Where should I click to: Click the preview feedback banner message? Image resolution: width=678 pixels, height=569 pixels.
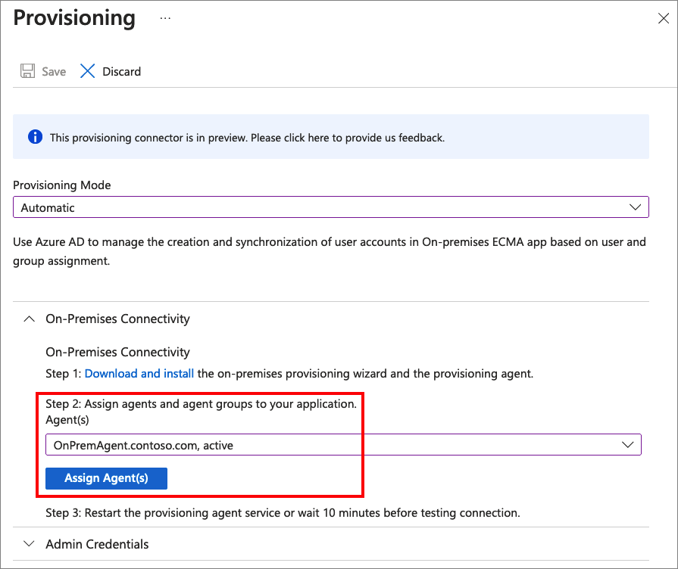point(247,138)
